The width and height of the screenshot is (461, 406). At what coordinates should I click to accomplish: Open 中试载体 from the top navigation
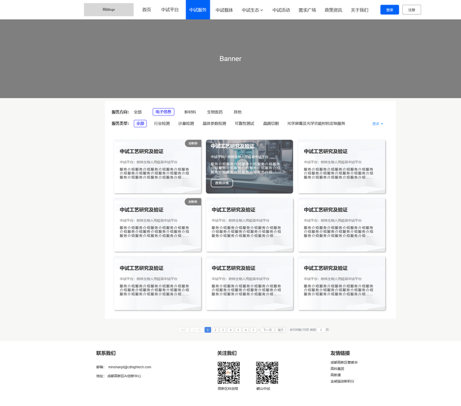[224, 10]
